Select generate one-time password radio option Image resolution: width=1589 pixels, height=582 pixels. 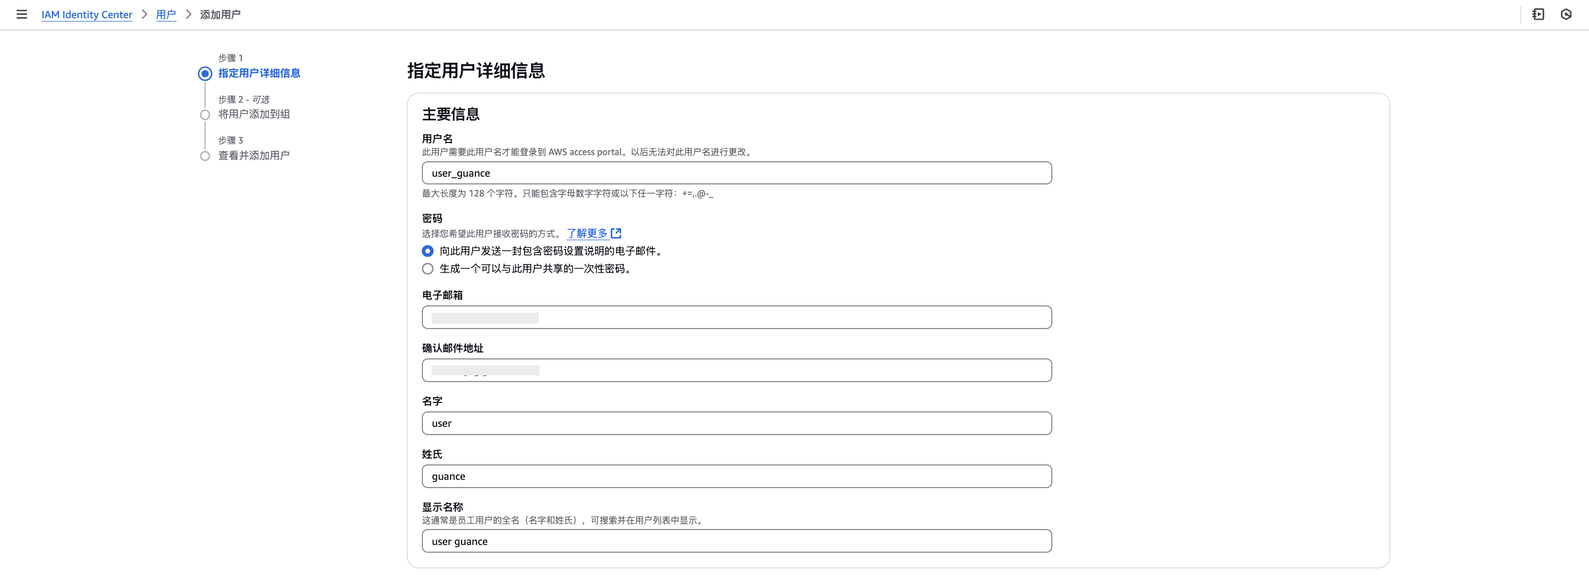(427, 269)
